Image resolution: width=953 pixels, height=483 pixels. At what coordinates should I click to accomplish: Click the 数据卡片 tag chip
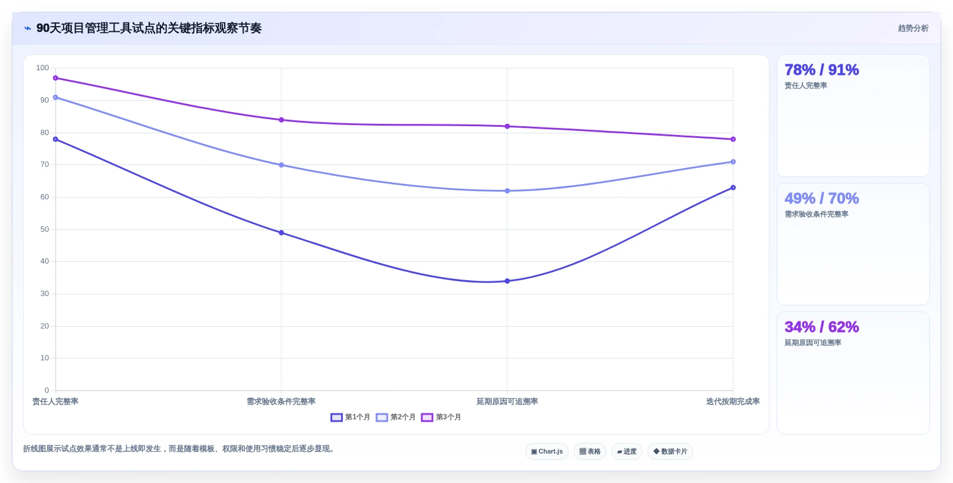(670, 452)
